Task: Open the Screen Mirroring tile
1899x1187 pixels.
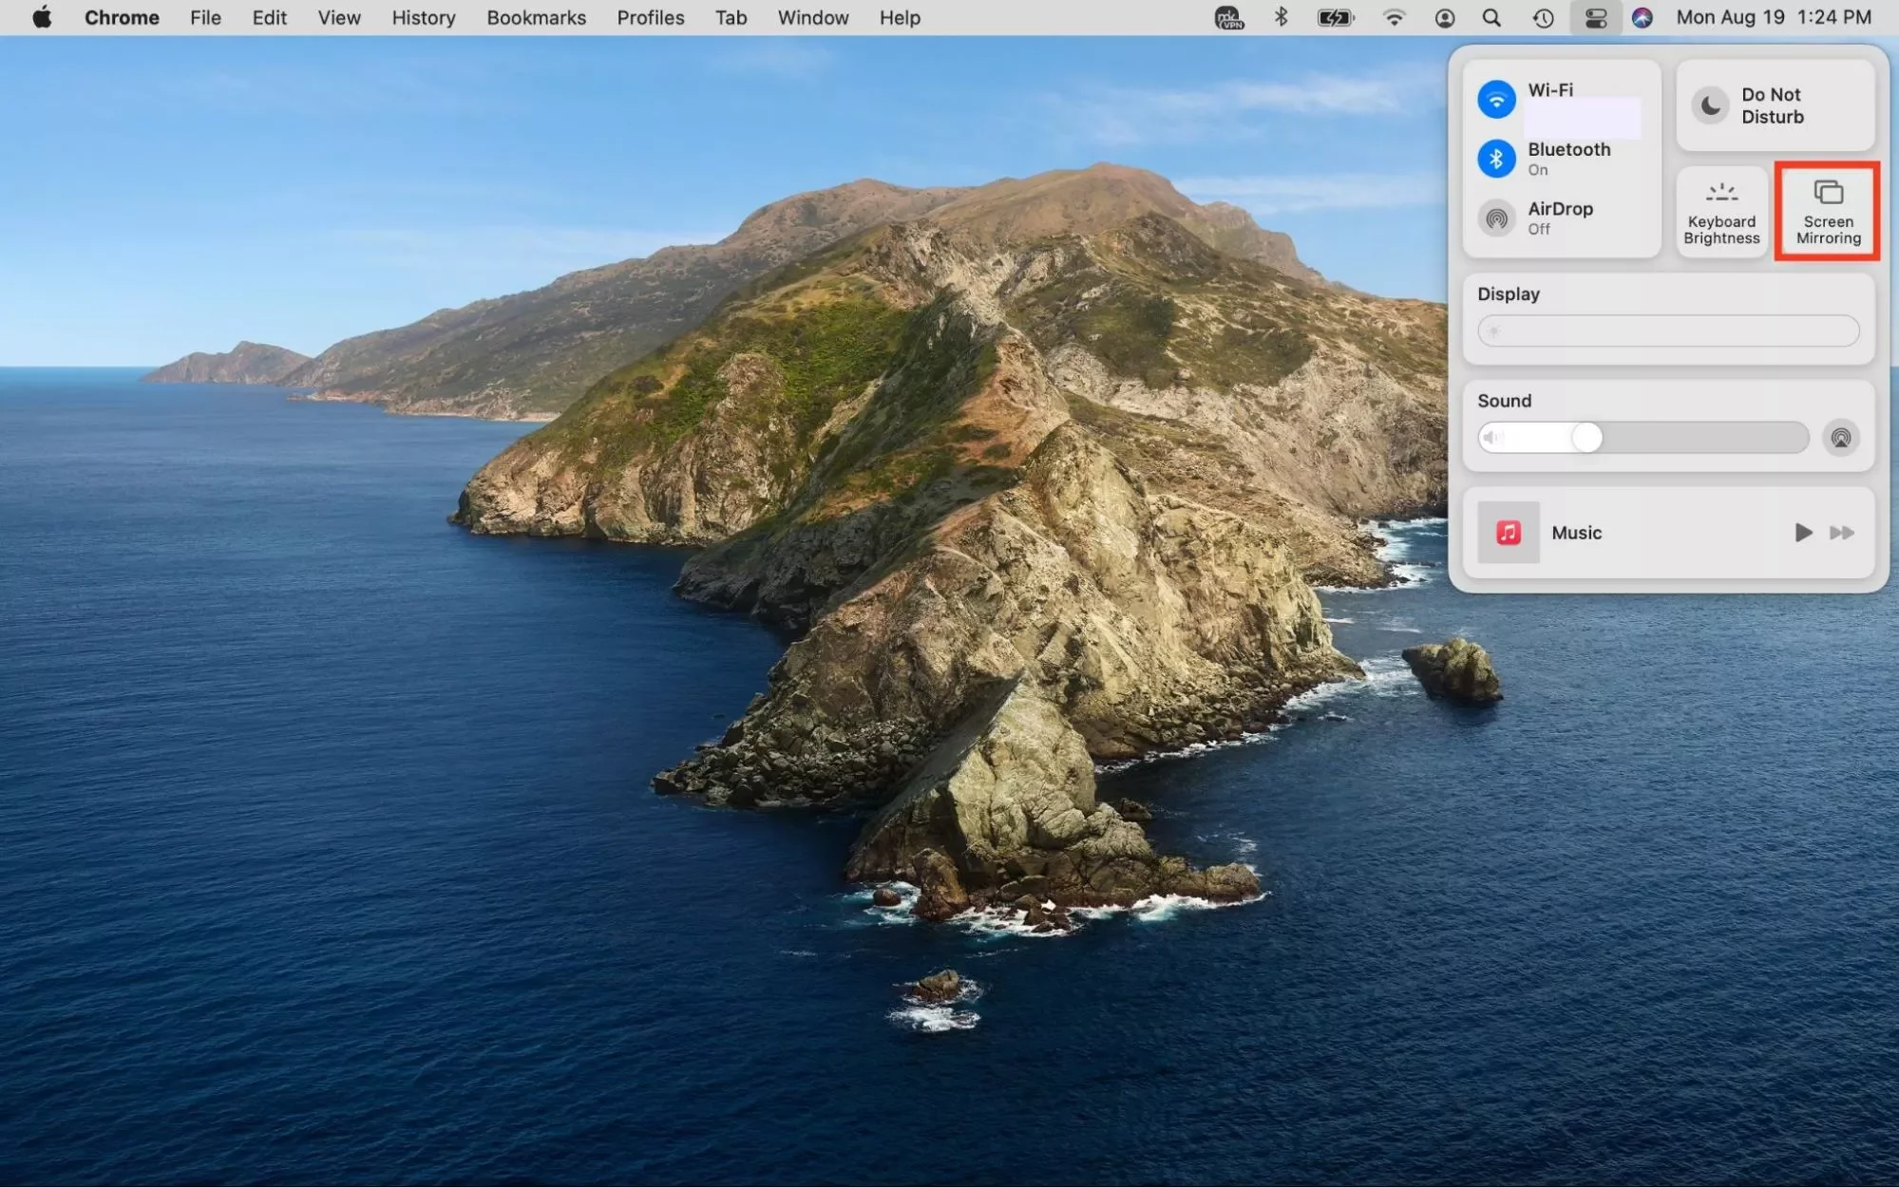Action: point(1827,211)
